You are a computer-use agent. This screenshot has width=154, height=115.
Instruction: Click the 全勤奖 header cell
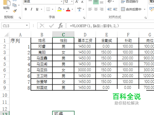point(107,40)
